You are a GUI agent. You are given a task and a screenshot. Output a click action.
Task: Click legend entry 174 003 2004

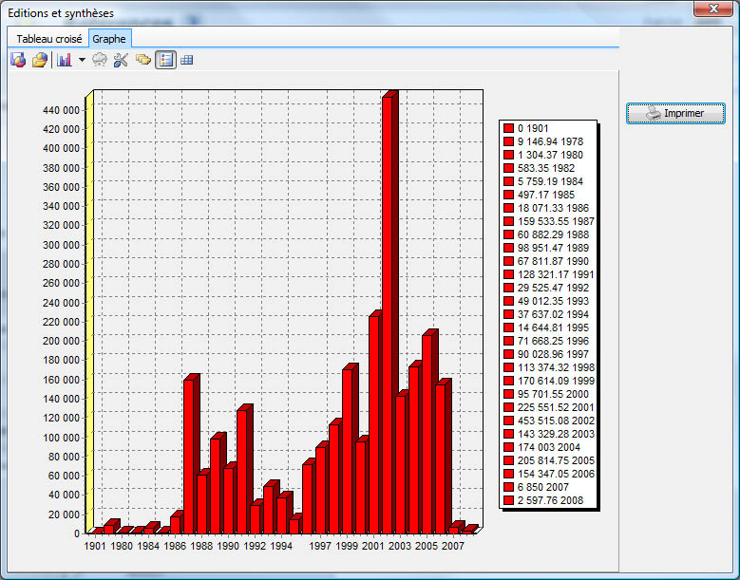pyautogui.click(x=542, y=447)
